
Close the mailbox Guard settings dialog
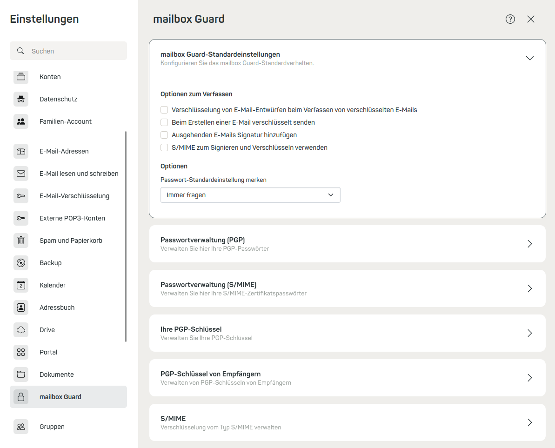tap(531, 19)
